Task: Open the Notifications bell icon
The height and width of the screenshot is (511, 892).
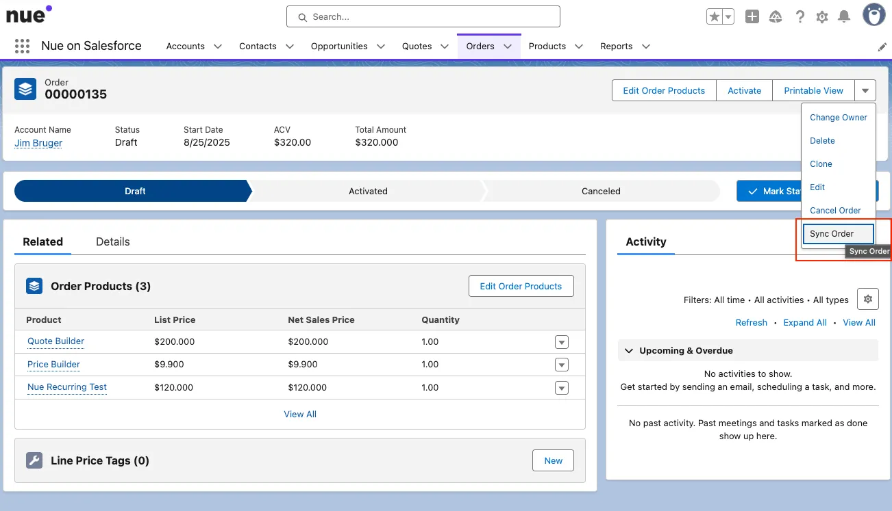Action: tap(845, 17)
